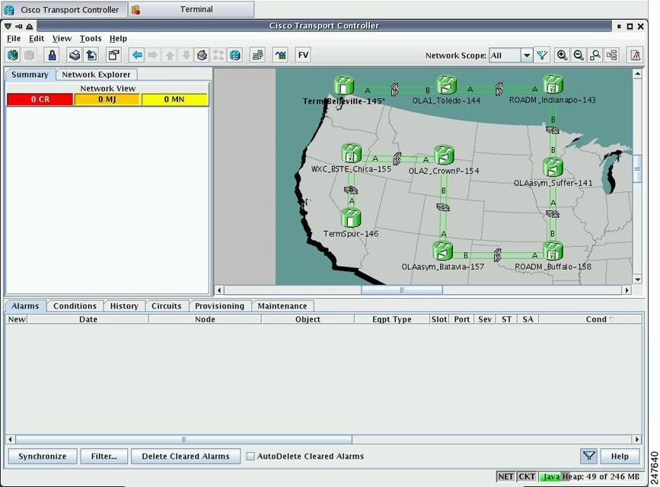Image resolution: width=660 pixels, height=487 pixels.
Task: Open the Edit menu
Action: click(x=37, y=39)
